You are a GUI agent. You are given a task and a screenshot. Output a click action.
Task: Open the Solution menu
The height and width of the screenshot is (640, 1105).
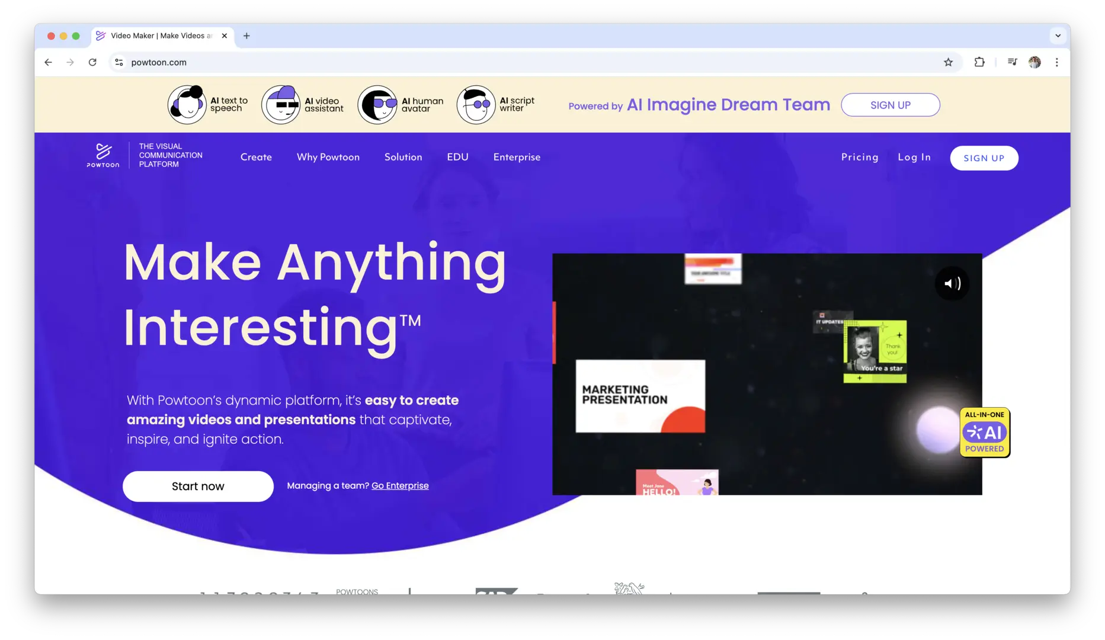pos(403,157)
